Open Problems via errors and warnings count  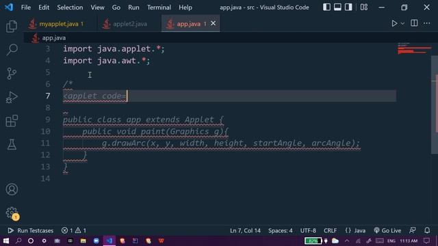tap(74, 231)
